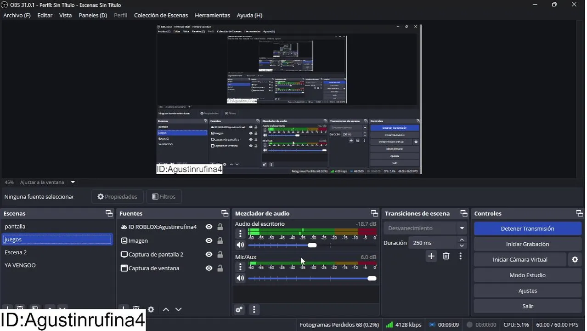Click Detener Transmisión button
587x331 pixels.
click(x=527, y=228)
